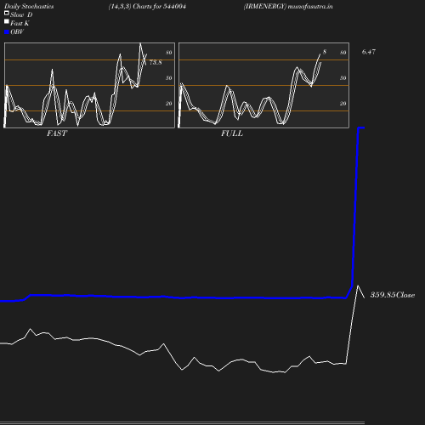Click the 80 level in FULL chart
The height and width of the screenshot is (425, 425).
343,53
